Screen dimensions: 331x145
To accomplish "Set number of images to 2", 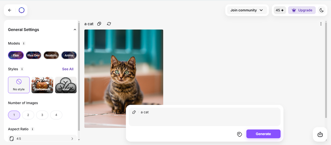I will (x=28, y=115).
